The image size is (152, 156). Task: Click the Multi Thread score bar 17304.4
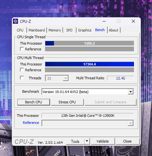point(89,64)
